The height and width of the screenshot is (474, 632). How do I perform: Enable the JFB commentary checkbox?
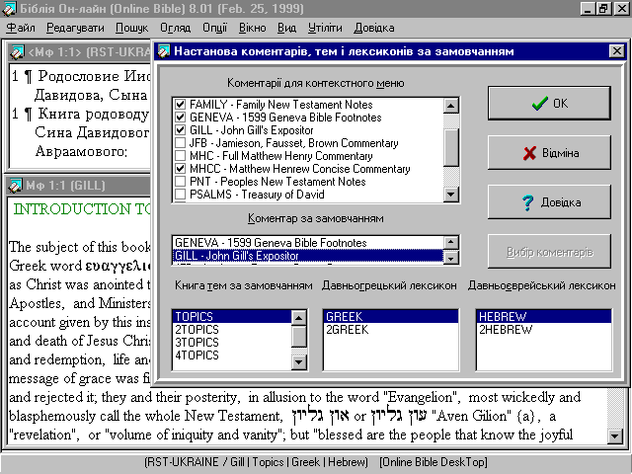[x=180, y=143]
